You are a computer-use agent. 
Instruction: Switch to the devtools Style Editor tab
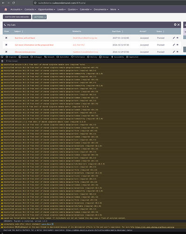(63, 57)
